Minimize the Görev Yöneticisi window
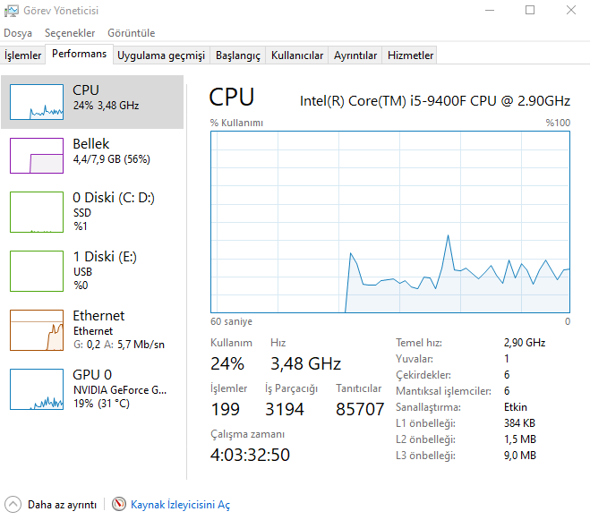 (x=490, y=10)
